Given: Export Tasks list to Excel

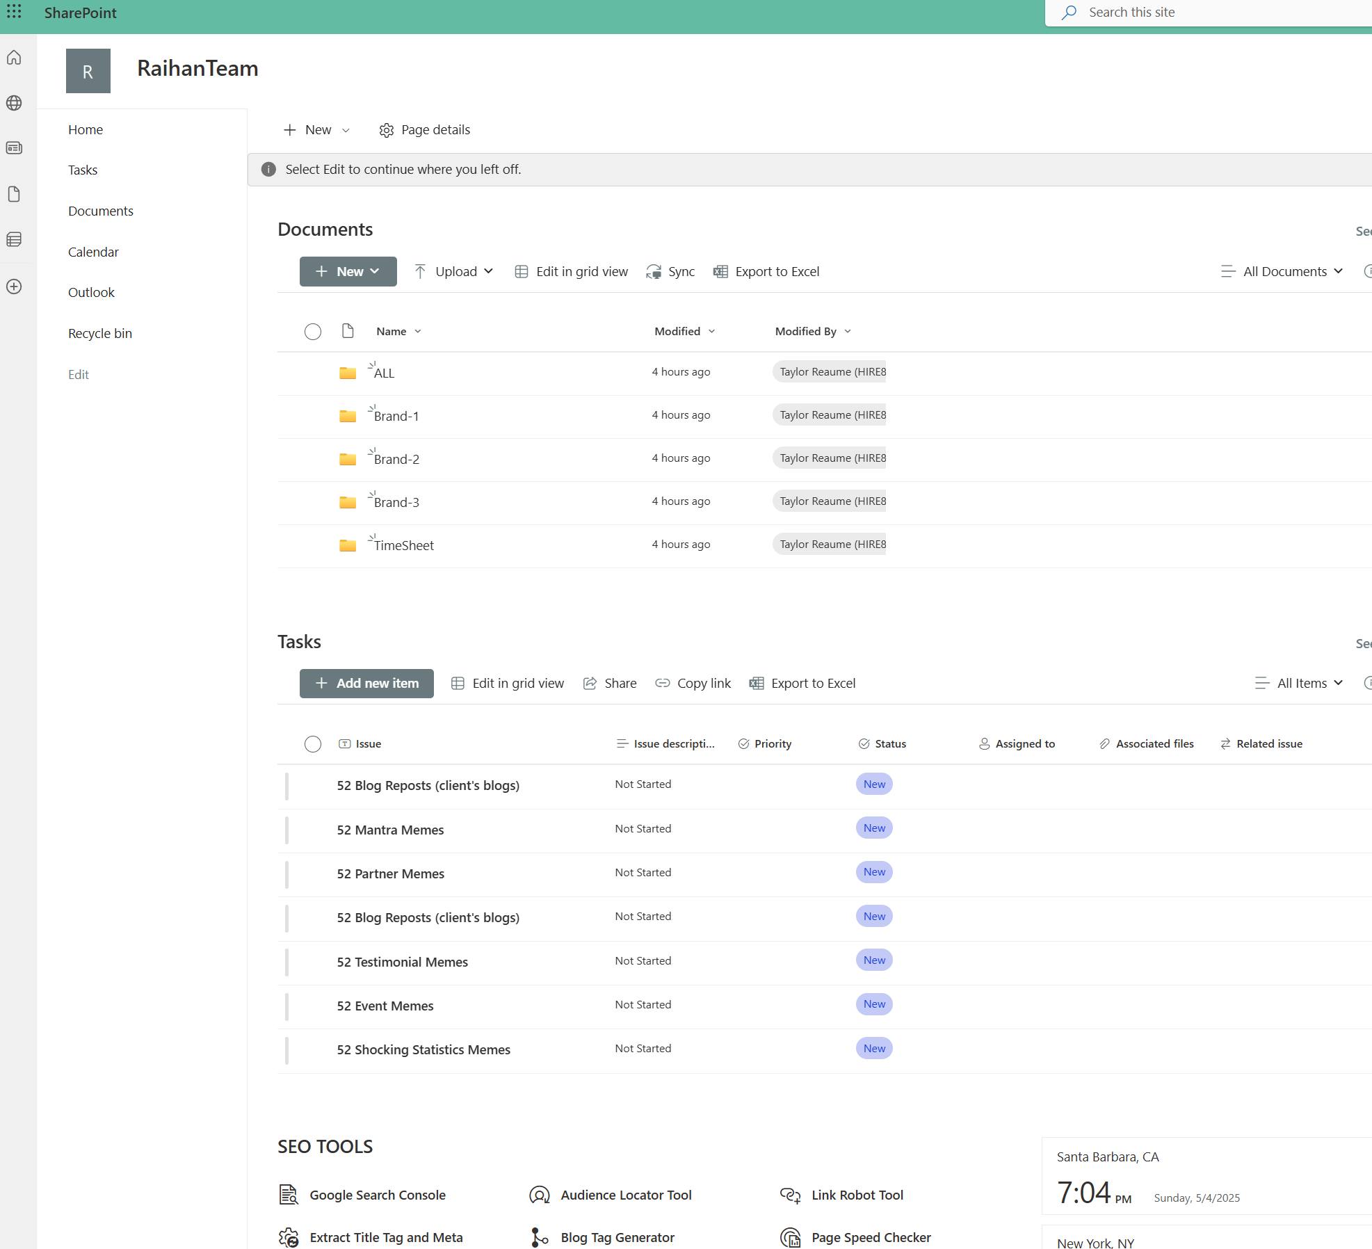Looking at the screenshot, I should [802, 684].
